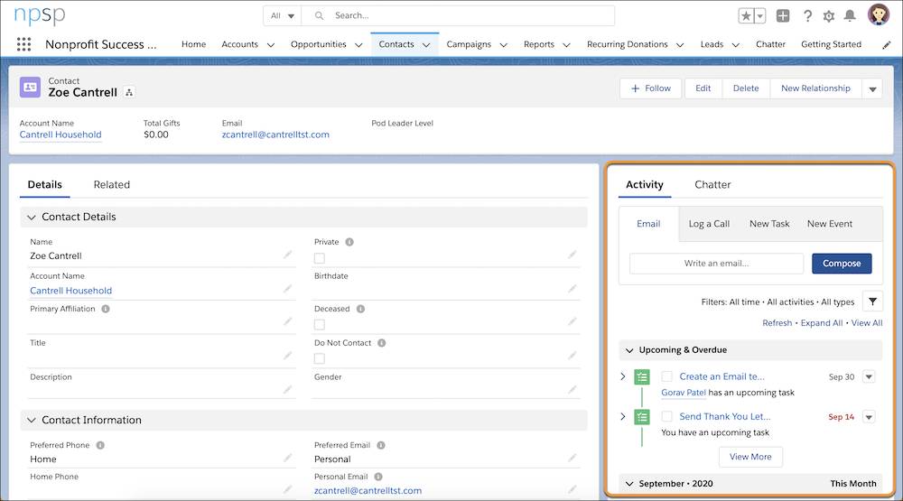Edit the Name field pencil icon

(287, 255)
